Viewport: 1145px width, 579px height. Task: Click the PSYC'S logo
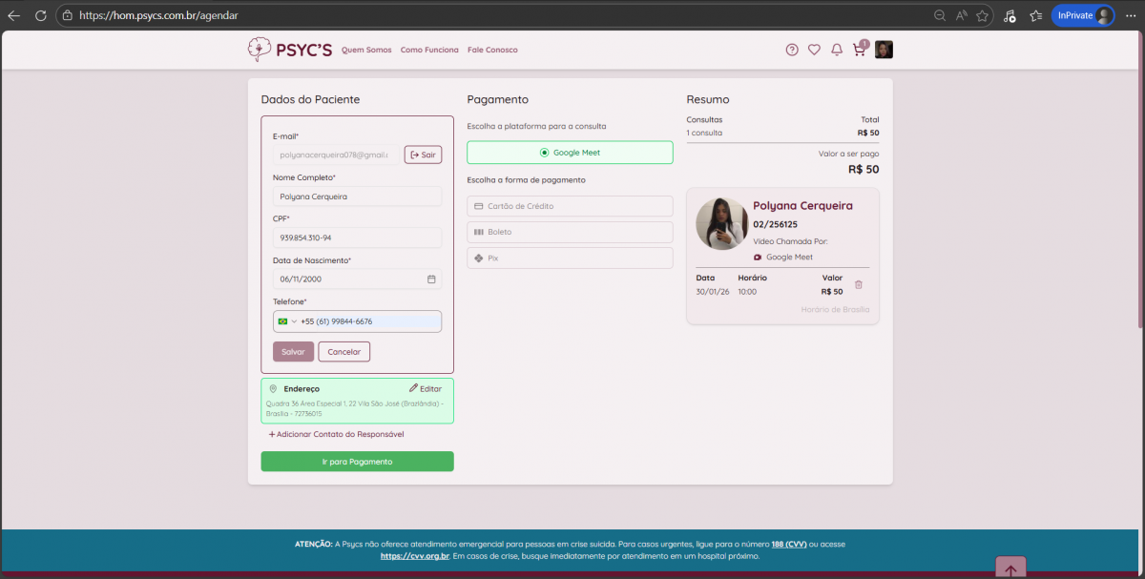pos(290,50)
